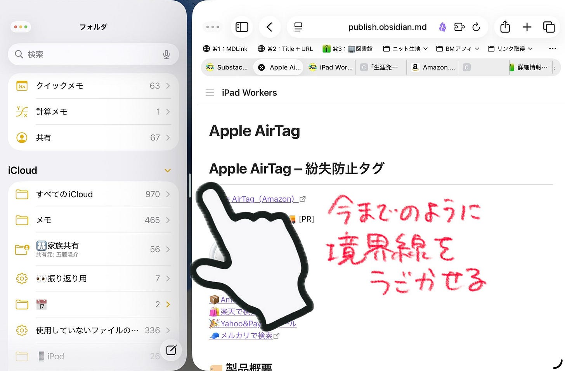The image size is (565, 371).
Task: Click the クイックメモ chevron showing 63
Action: point(168,86)
